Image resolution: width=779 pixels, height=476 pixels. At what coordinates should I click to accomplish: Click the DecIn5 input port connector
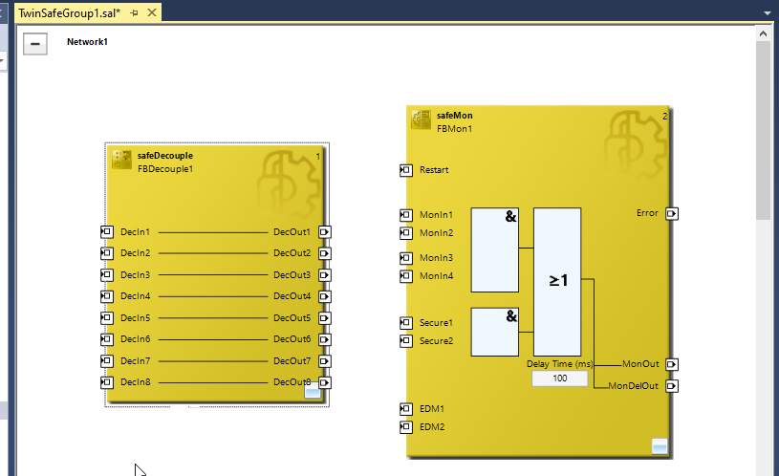tap(107, 317)
